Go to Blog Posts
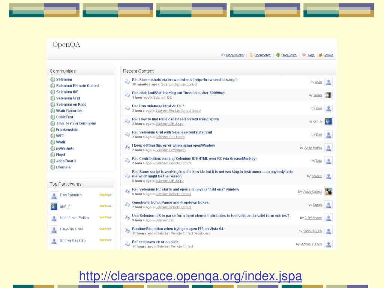384x288 pixels. pyautogui.click(x=289, y=55)
